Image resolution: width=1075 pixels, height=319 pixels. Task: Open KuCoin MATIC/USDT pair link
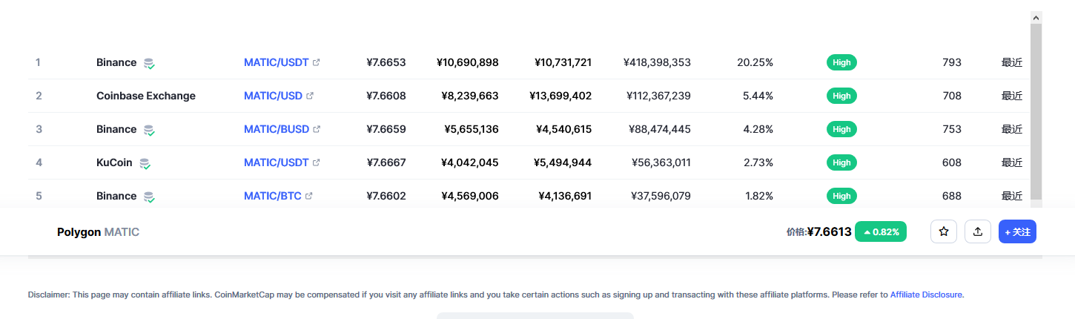(277, 162)
